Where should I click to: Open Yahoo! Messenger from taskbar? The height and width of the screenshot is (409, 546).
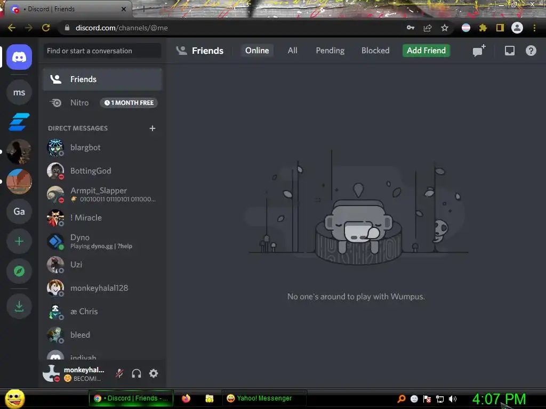tap(264, 398)
